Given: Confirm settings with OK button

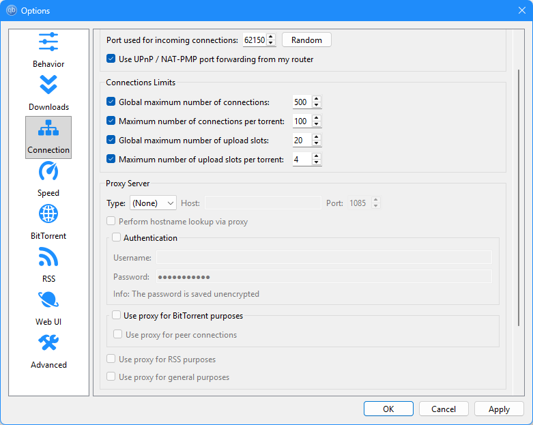Looking at the screenshot, I should coord(388,409).
